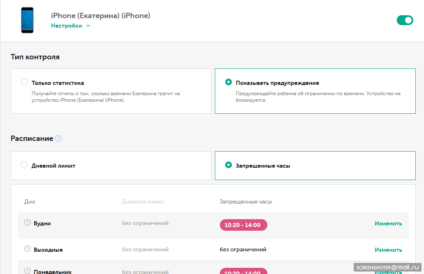Click the Расписание help question icon

coord(58,138)
